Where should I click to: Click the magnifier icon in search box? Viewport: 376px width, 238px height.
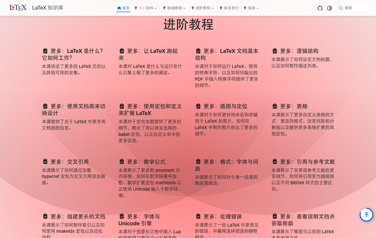point(341,8)
